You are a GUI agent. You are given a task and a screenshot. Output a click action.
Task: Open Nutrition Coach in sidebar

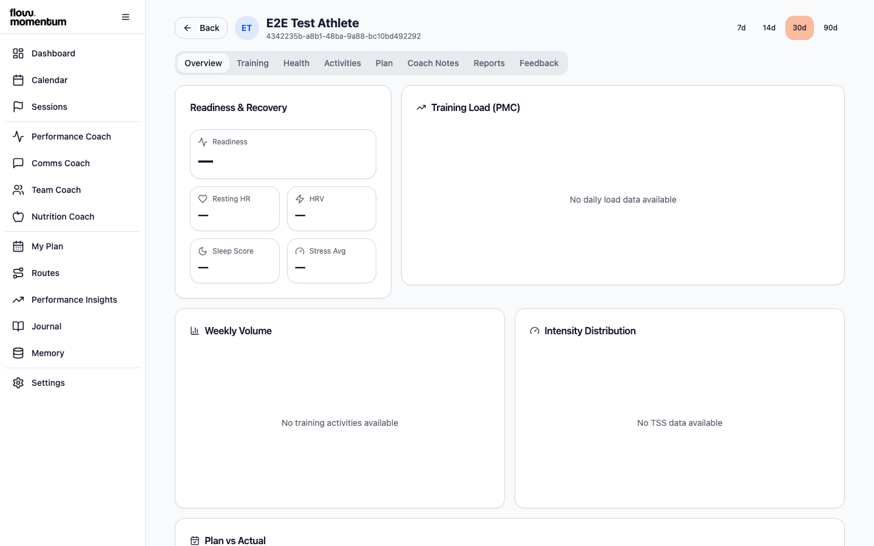73,217
